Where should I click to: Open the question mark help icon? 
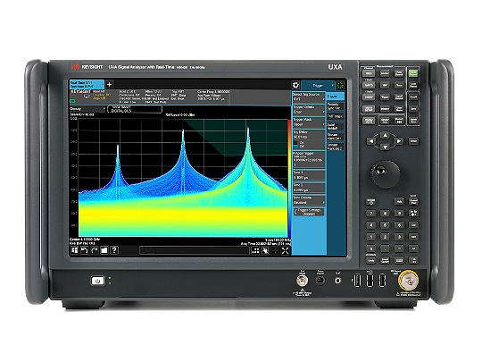pyautogui.click(x=114, y=250)
